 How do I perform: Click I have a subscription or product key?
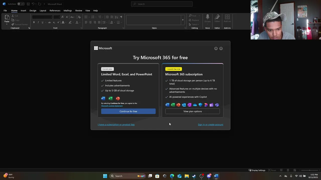coord(116,124)
